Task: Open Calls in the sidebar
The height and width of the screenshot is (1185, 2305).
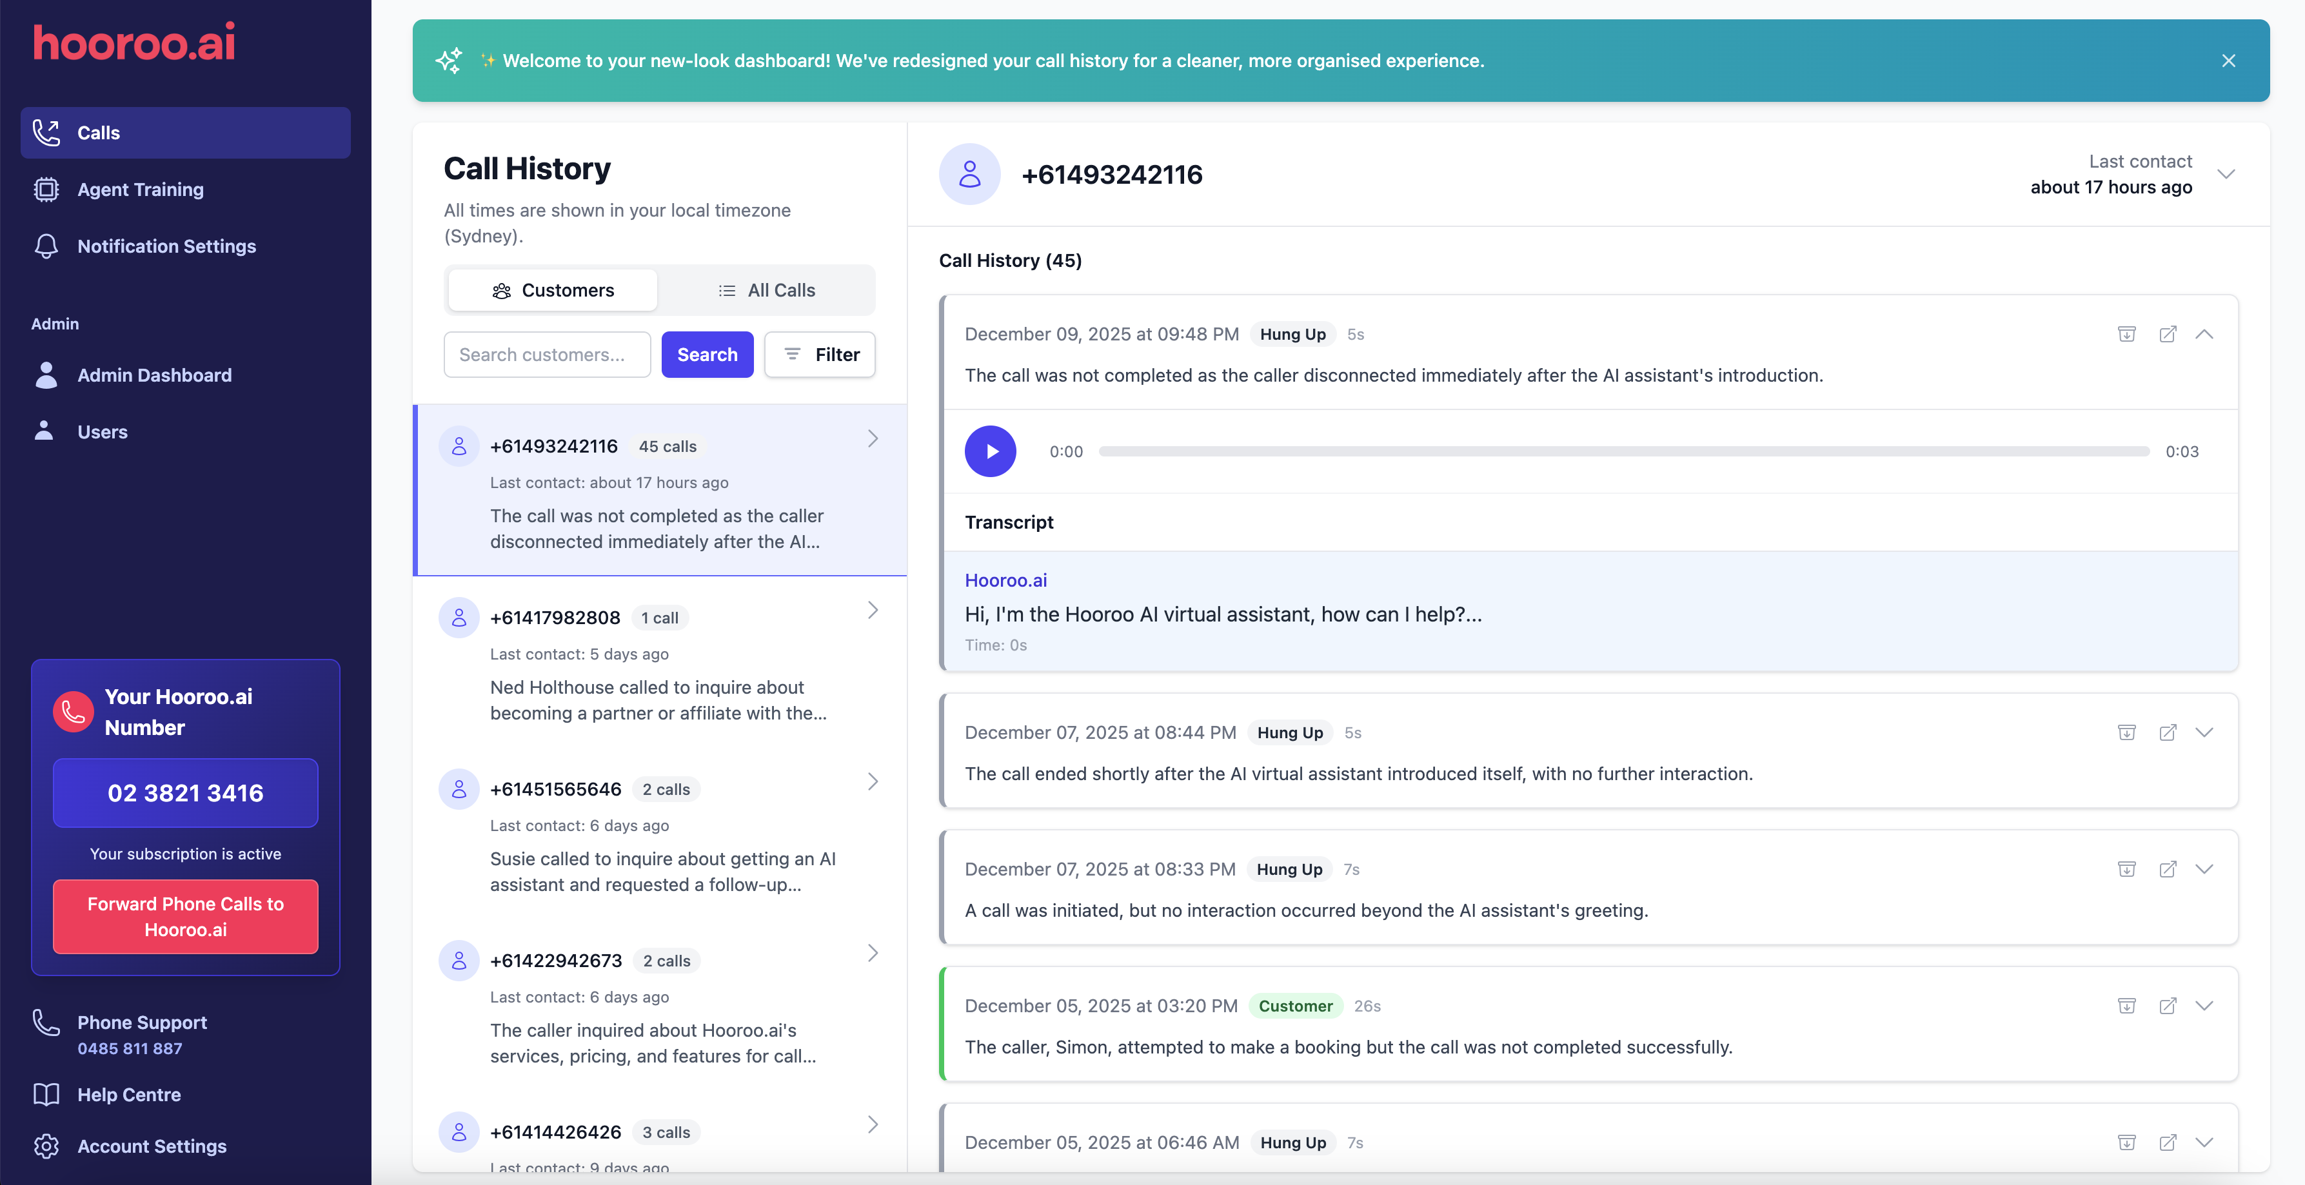Action: pos(185,132)
